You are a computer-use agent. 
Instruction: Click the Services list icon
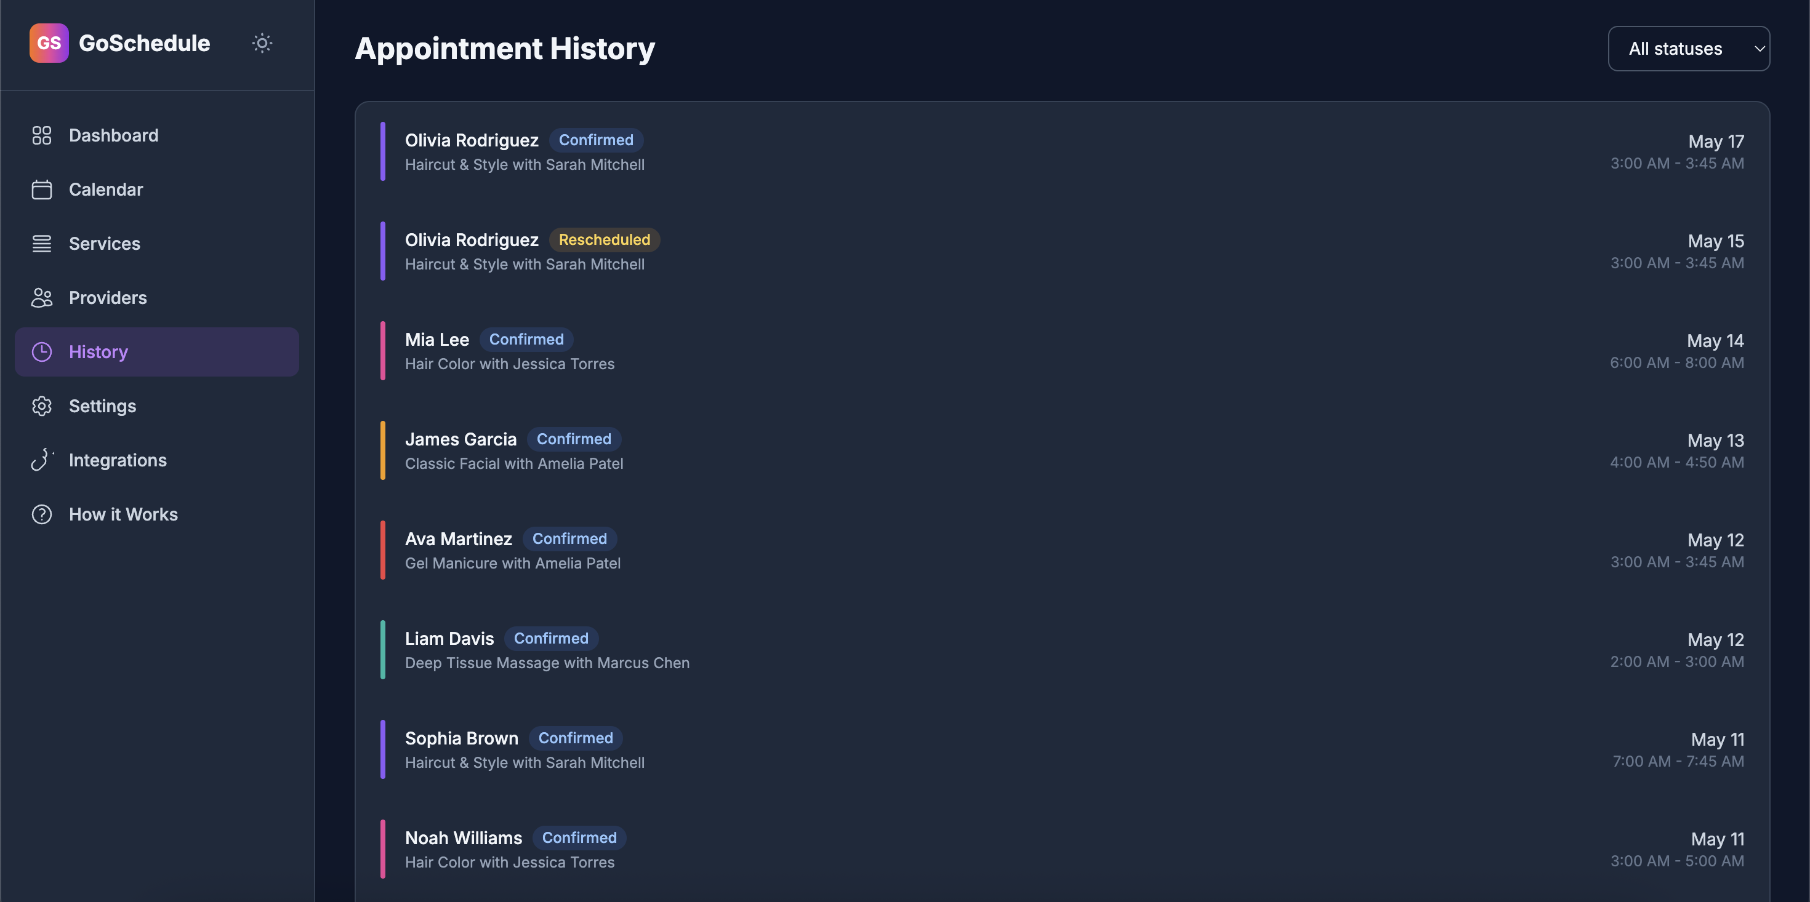[41, 244]
